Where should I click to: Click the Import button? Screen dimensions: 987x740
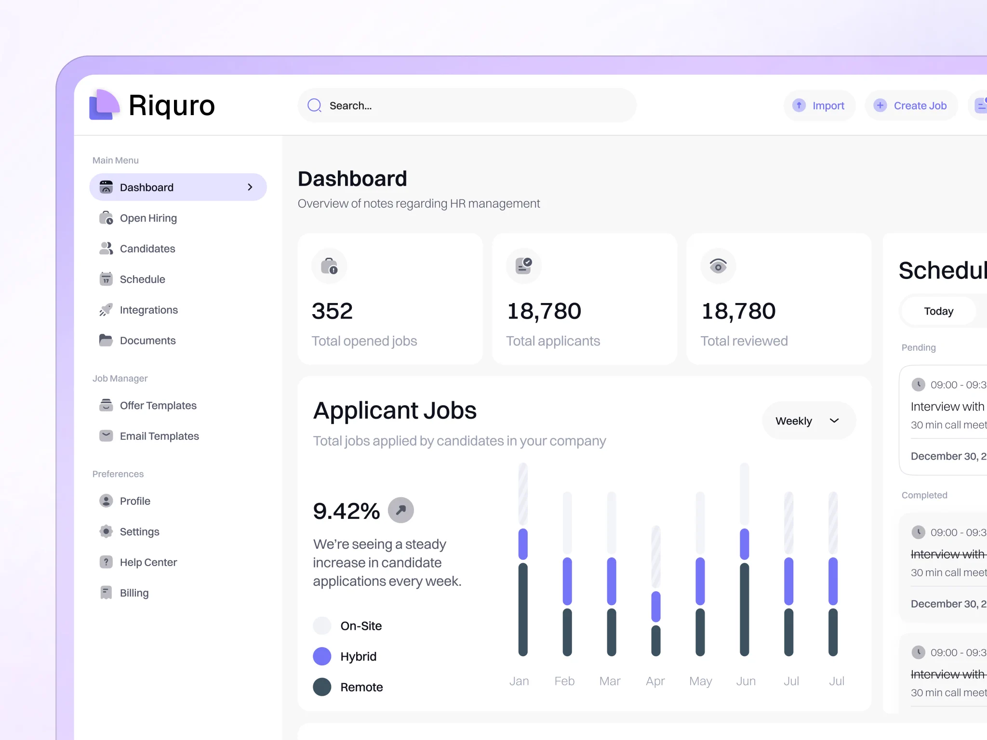tap(820, 105)
